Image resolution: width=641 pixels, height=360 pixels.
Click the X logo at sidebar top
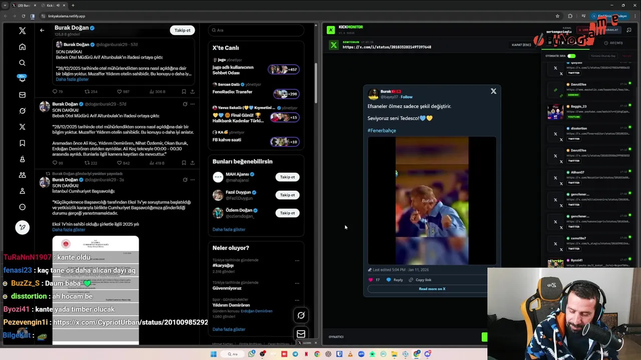click(22, 31)
